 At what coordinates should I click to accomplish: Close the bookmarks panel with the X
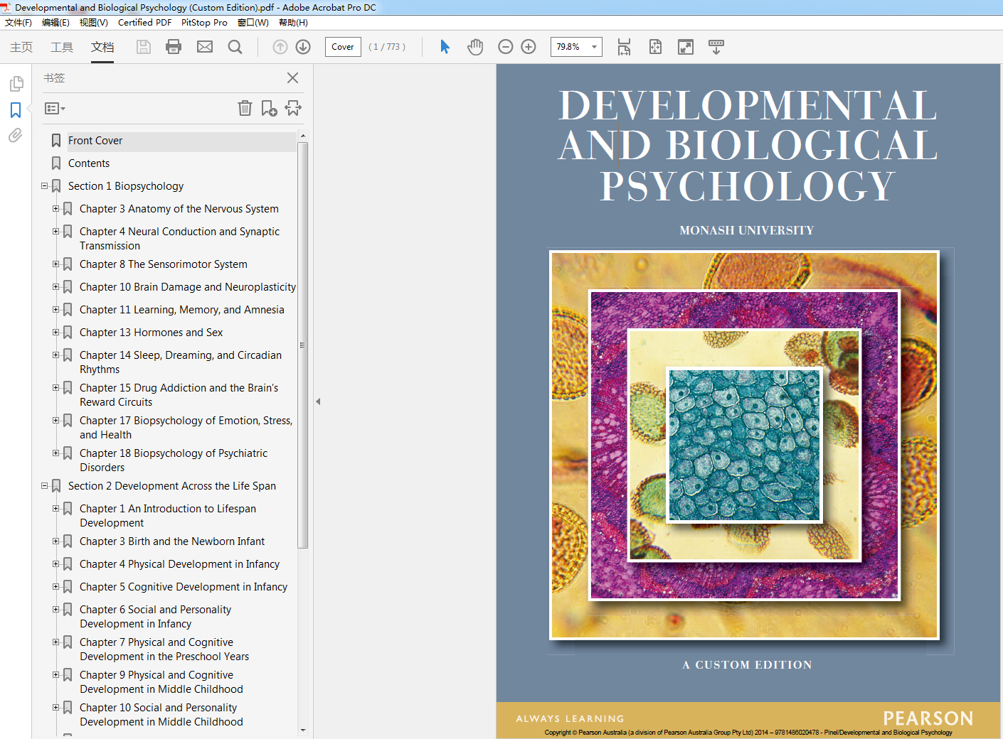292,78
